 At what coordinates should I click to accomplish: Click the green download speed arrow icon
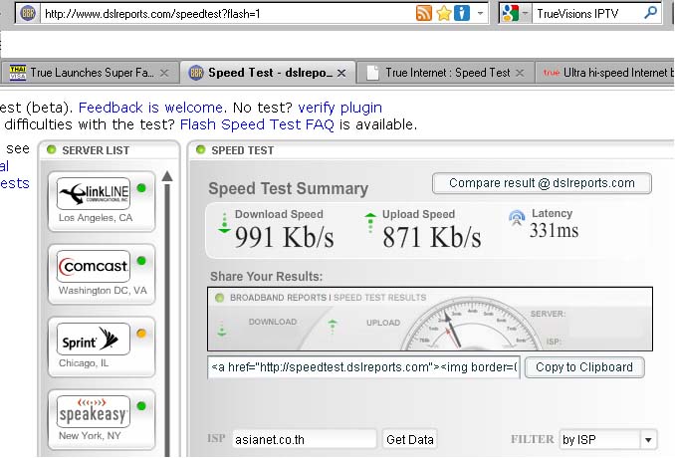point(224,223)
